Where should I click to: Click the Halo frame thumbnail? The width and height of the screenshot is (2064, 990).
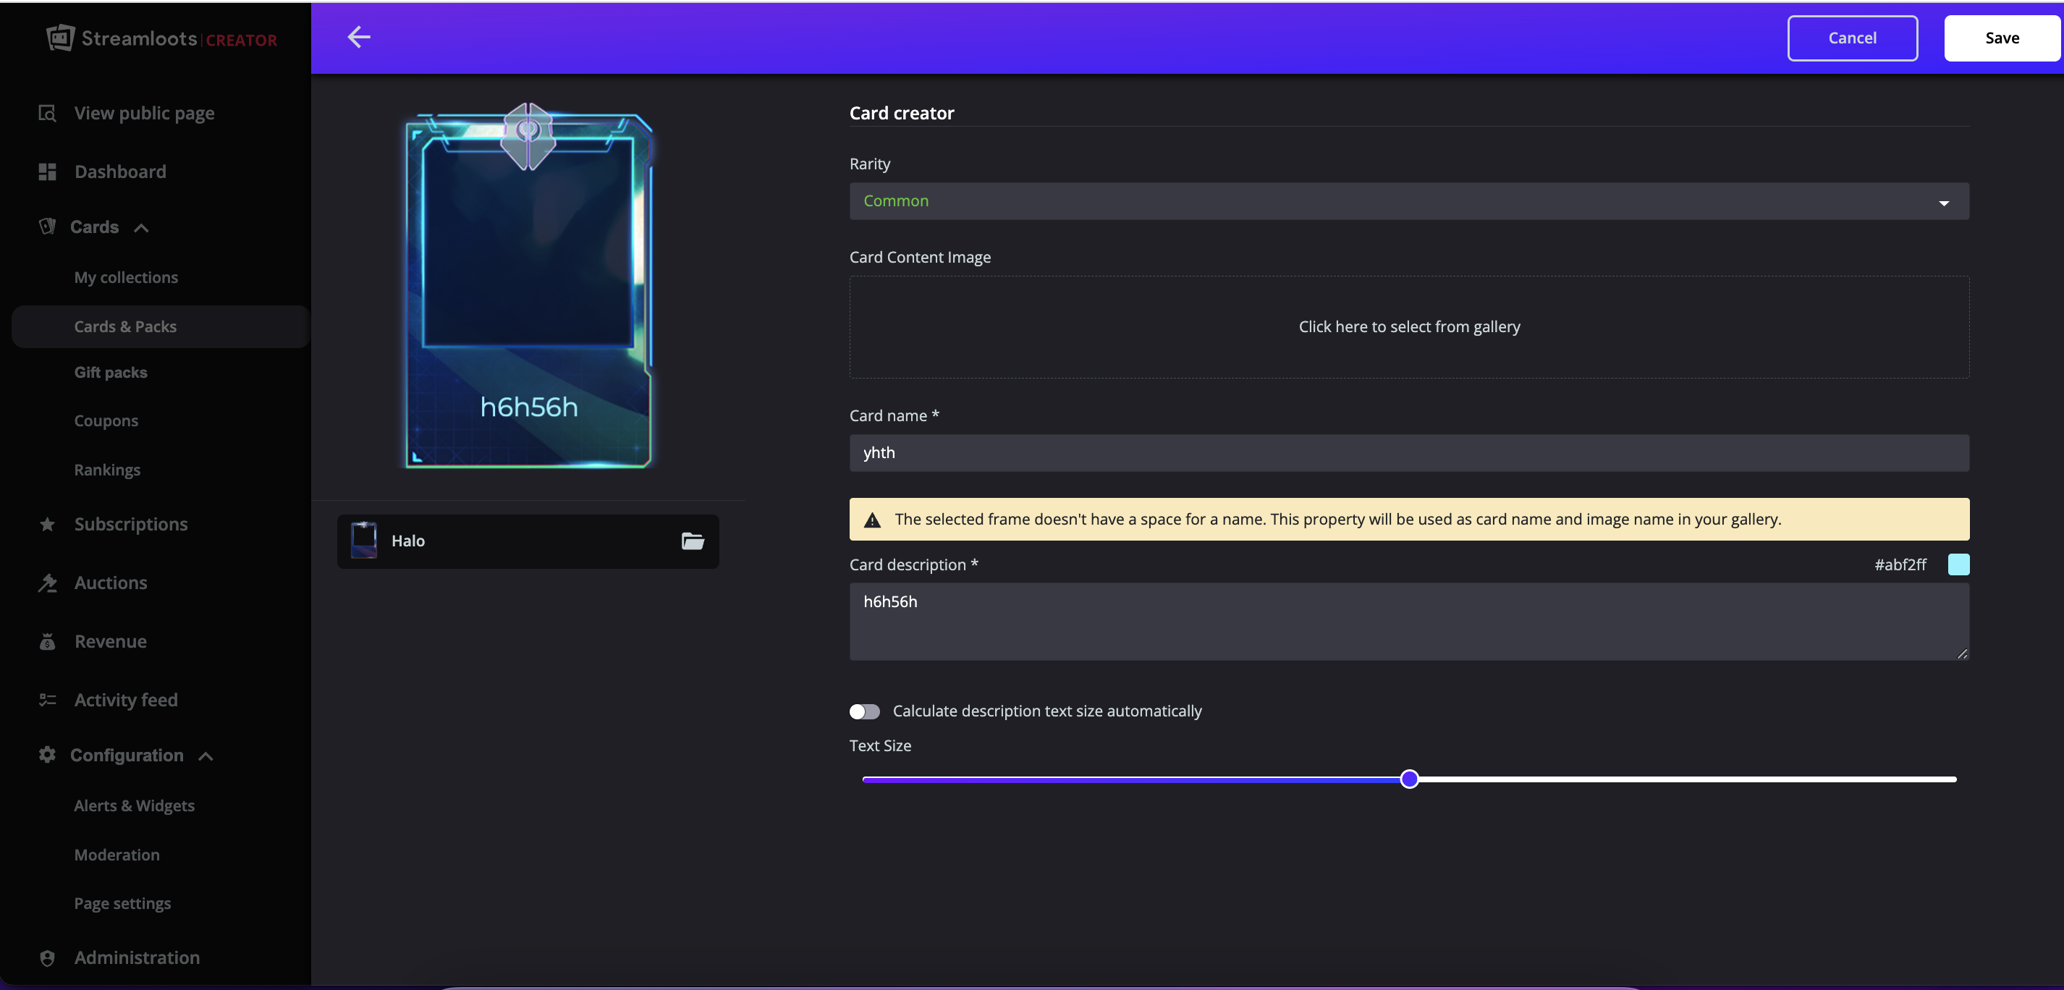click(364, 541)
